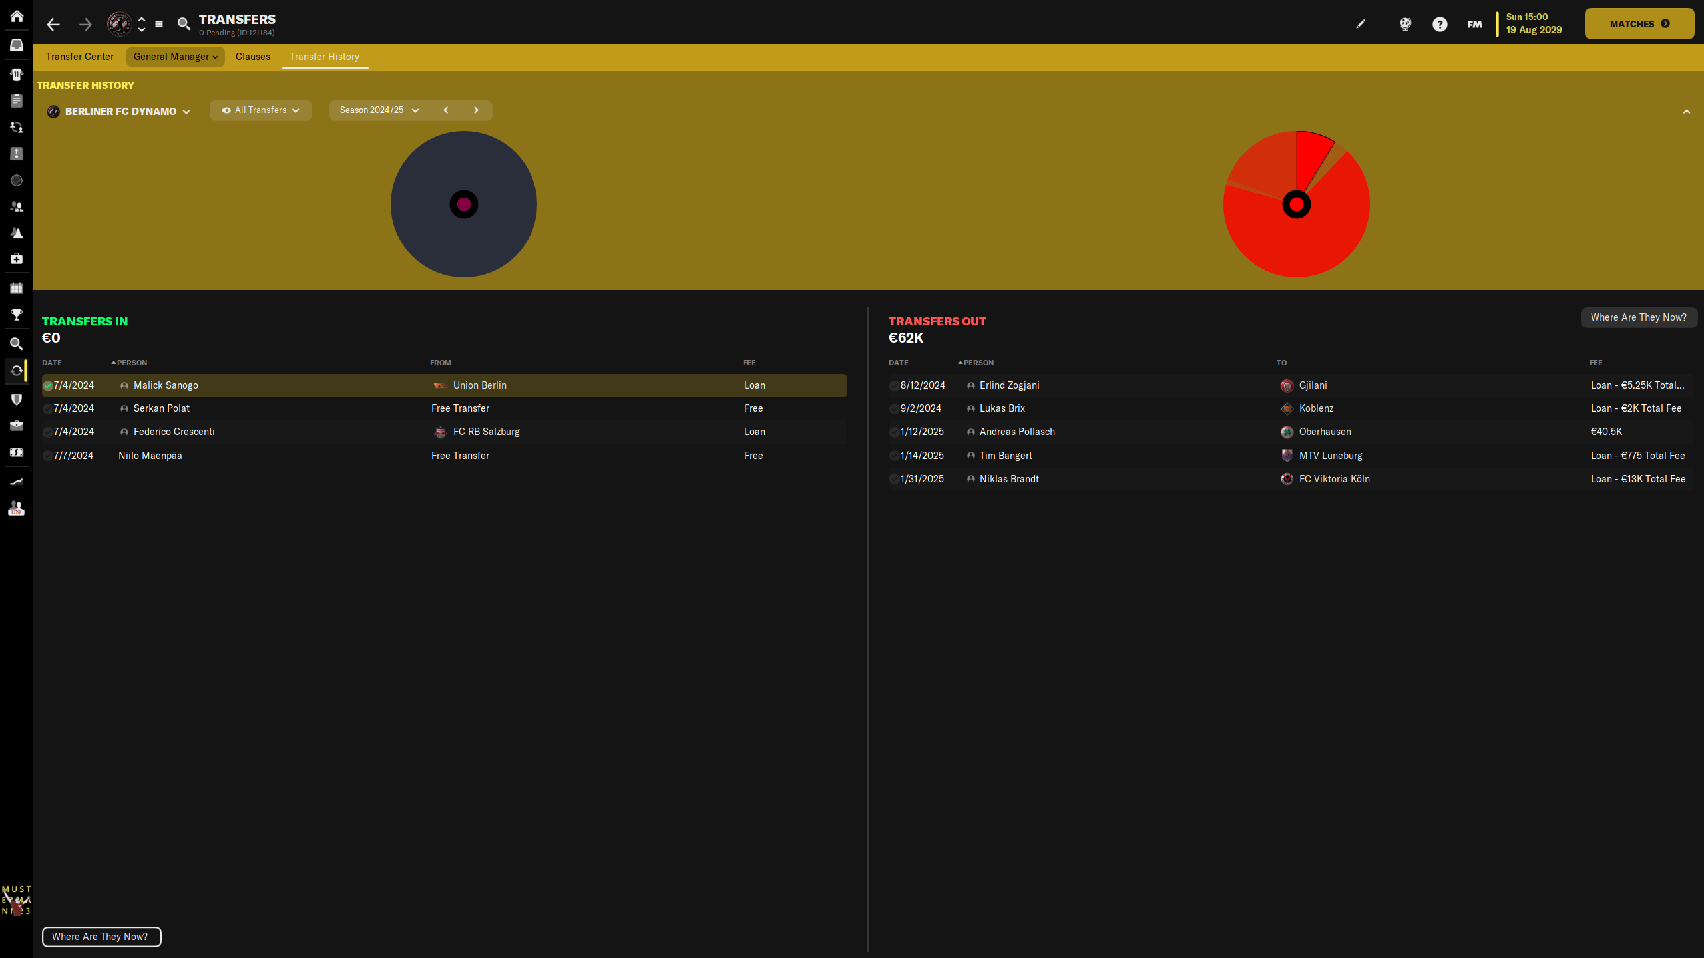Expand the All Transfers filter dropdown
Screen dimensions: 1704x958
[260, 110]
